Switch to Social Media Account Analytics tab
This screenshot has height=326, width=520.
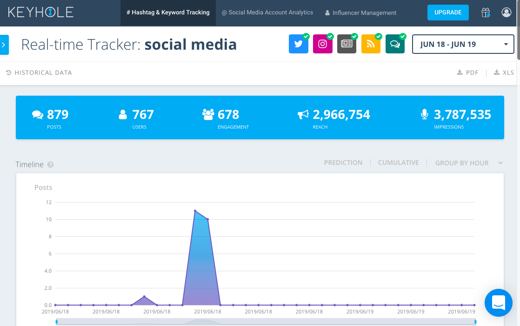(267, 13)
